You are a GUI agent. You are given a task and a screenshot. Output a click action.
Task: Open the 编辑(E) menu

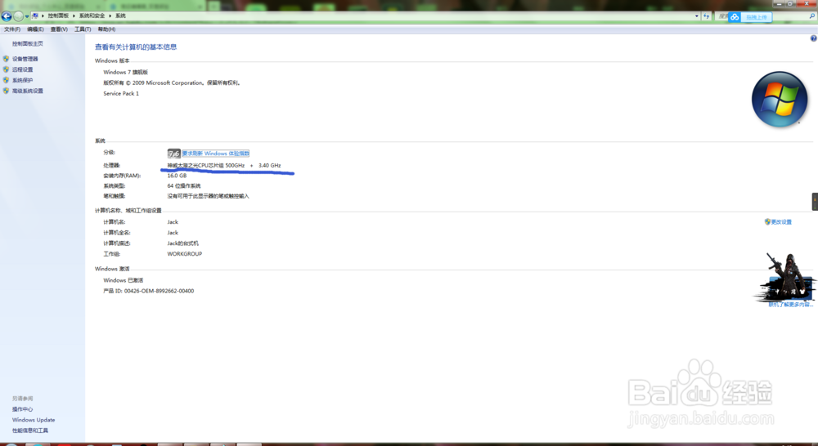tap(35, 29)
